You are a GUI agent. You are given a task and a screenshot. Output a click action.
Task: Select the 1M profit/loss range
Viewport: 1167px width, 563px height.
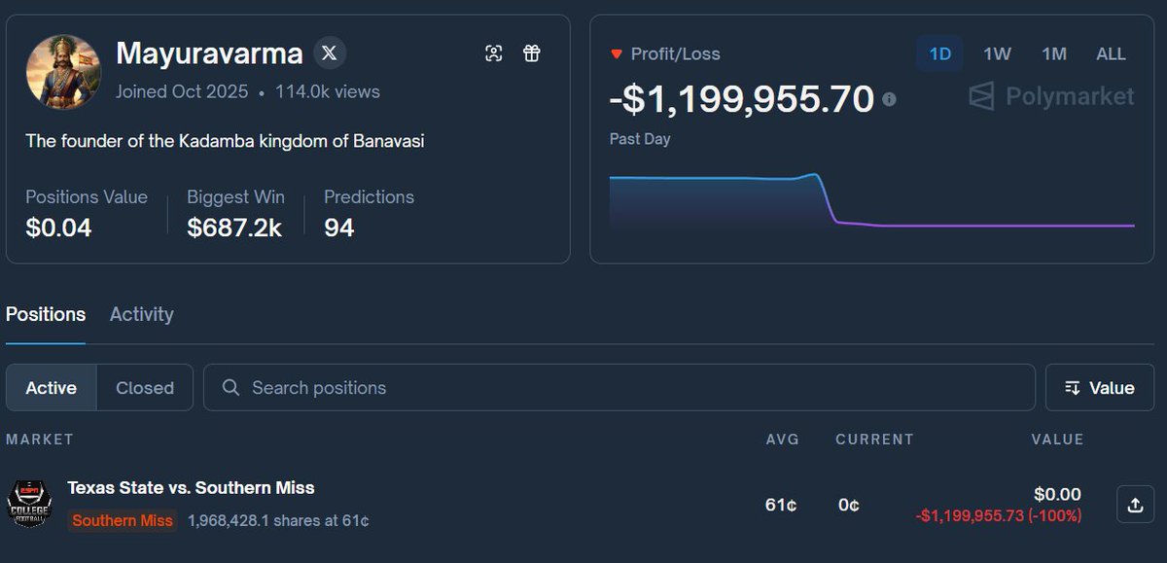(x=1054, y=54)
